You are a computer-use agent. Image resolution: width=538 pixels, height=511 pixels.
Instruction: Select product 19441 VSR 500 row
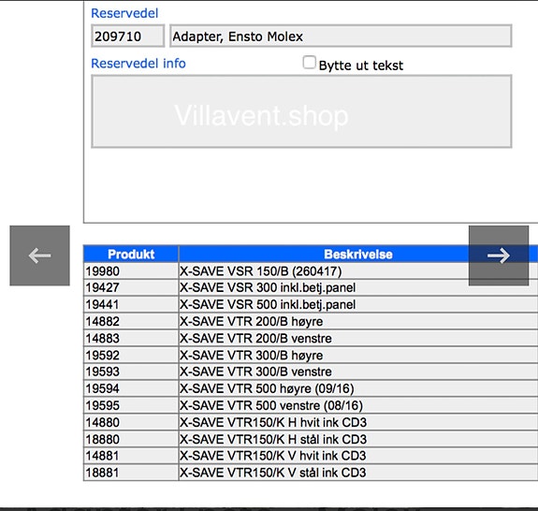pyautogui.click(x=311, y=304)
